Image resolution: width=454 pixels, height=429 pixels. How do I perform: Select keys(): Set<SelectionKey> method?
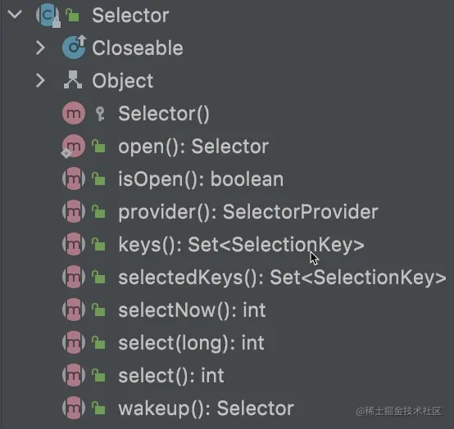point(241,245)
